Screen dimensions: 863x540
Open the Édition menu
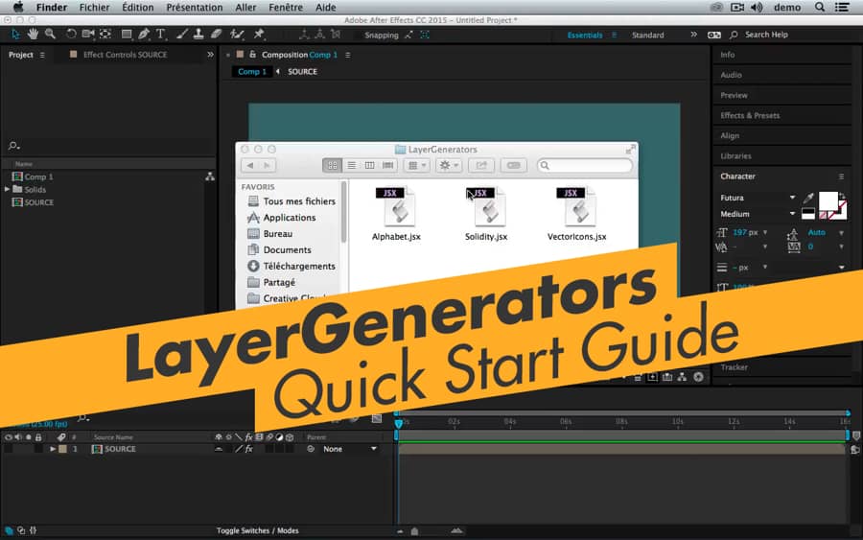[137, 7]
